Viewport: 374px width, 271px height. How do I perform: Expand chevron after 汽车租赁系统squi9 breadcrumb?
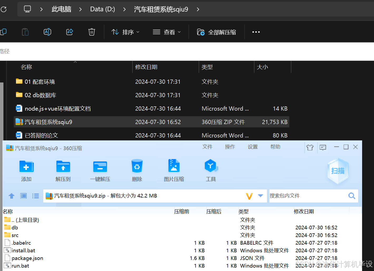point(198,9)
